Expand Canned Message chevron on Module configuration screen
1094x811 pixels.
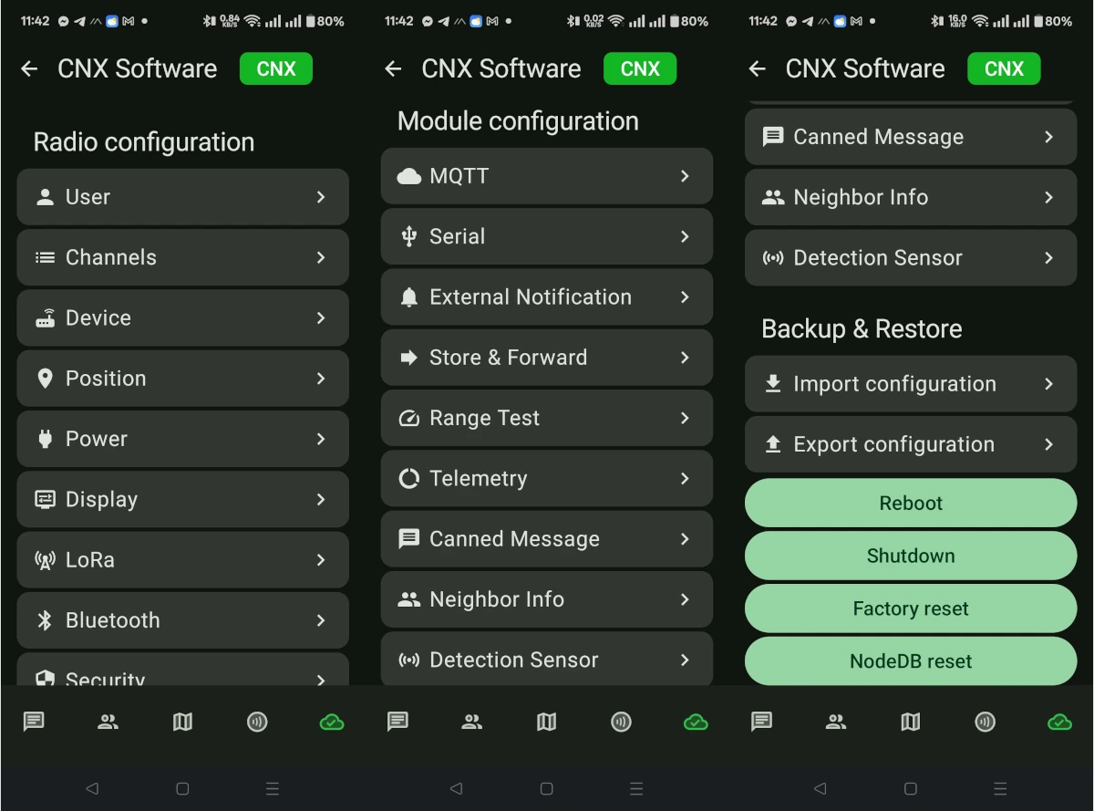tap(685, 539)
